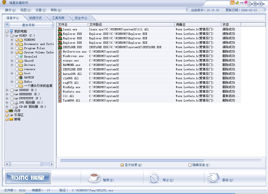Open the 操作 menu
268x194 pixels.
(x=10, y=10)
